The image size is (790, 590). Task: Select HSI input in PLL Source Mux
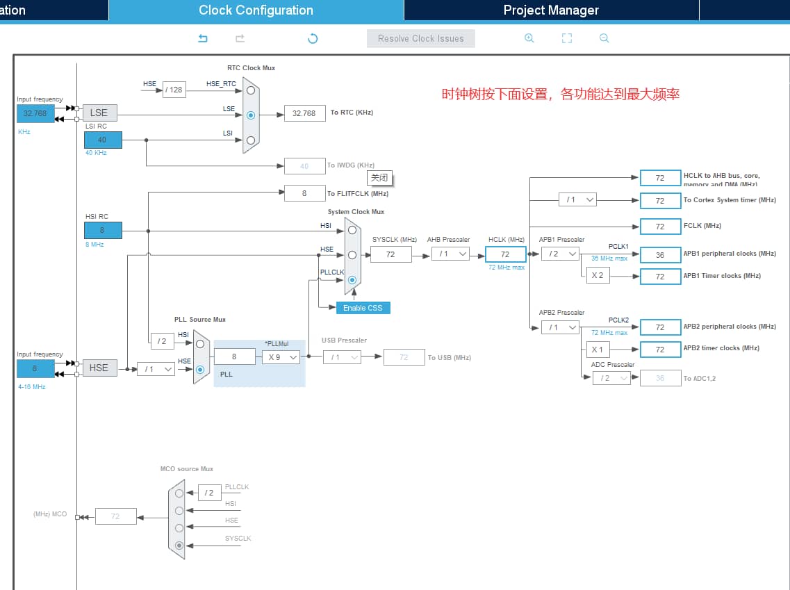pyautogui.click(x=200, y=343)
